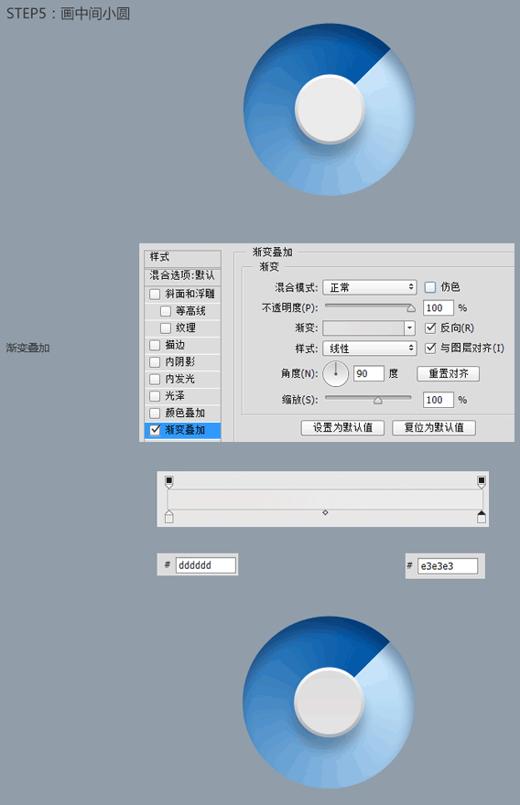
Task: Enable the 描边 style checkbox
Action: [x=155, y=345]
